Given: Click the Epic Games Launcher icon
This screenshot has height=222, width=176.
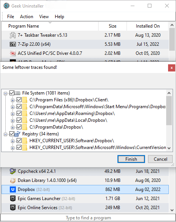Looking at the screenshot, I should [x=13, y=199].
